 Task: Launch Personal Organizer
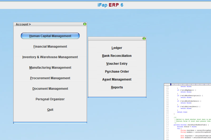pos(50,99)
